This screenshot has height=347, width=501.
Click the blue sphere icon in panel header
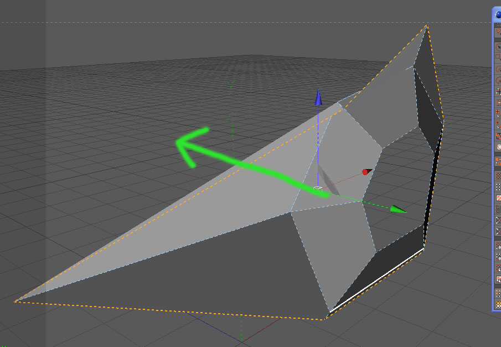coord(498,14)
